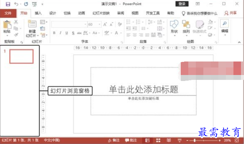
Task: Open character spacing options
Action: (87, 33)
